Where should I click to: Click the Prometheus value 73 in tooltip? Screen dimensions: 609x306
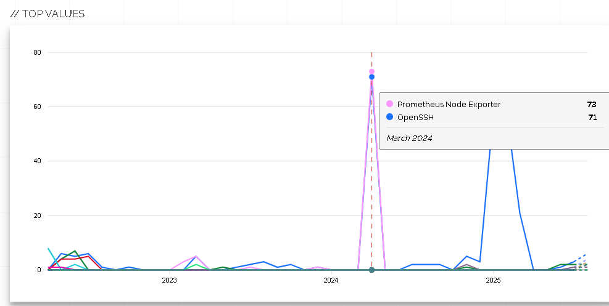pyautogui.click(x=592, y=105)
